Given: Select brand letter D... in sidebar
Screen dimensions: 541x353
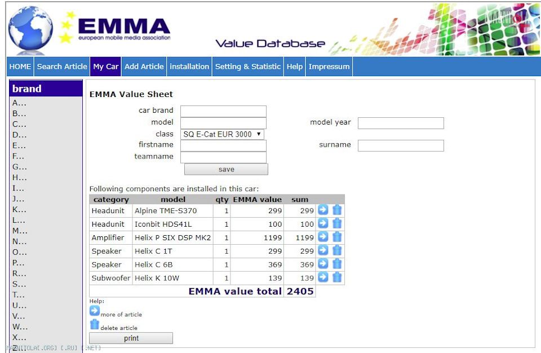Looking at the screenshot, I should point(19,135).
